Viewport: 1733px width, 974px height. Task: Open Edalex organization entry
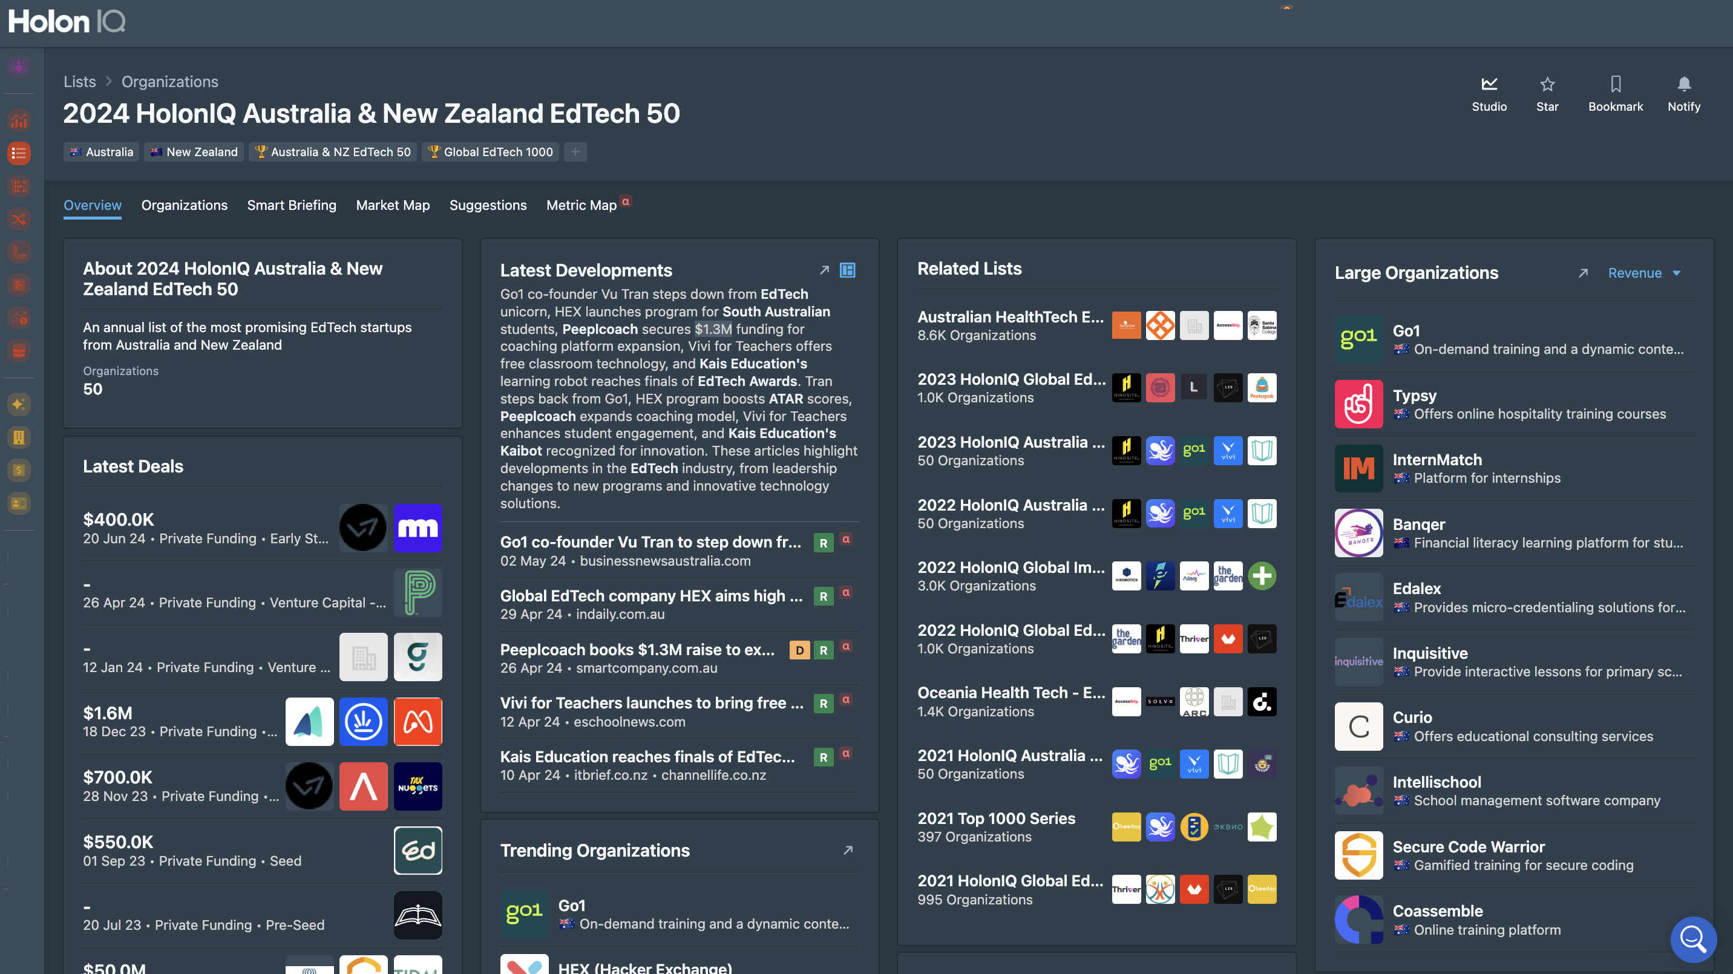1514,598
